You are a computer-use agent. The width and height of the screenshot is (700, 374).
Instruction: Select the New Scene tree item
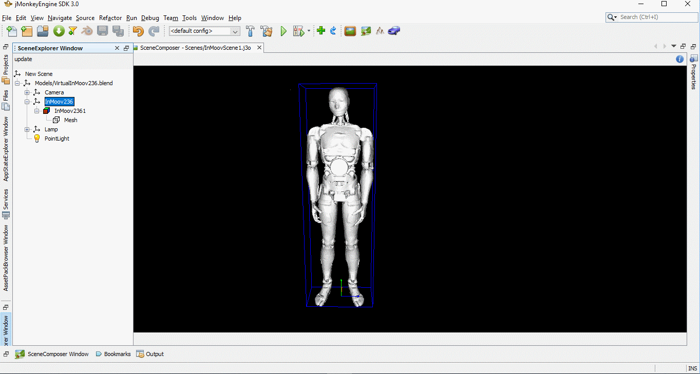[x=39, y=74]
